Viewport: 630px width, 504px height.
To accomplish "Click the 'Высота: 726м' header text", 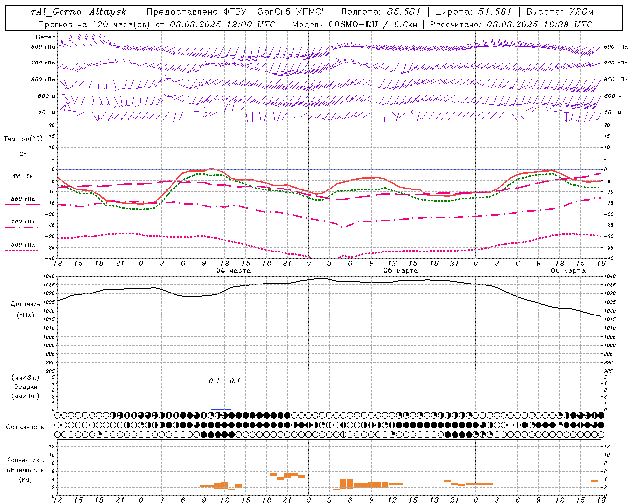I will (560, 12).
